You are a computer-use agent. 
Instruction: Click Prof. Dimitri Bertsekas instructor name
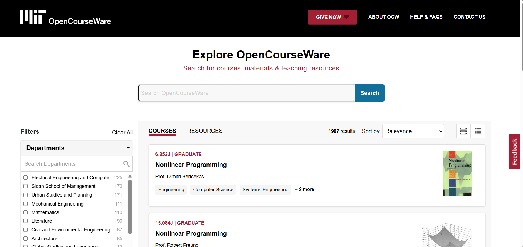[180, 177]
